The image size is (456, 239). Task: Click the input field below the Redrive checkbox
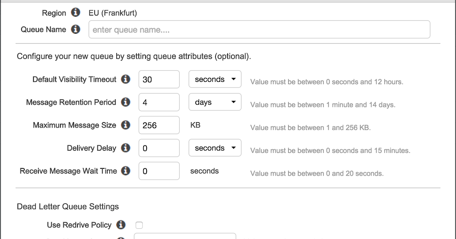point(185,237)
